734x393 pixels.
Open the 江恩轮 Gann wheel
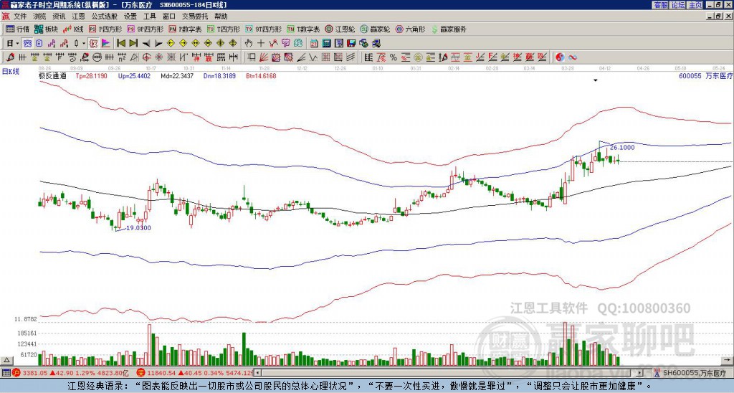pos(340,29)
